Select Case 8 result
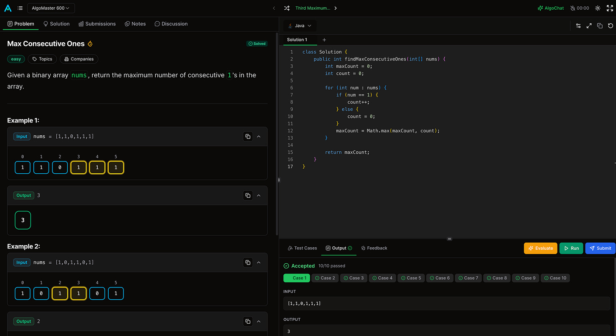 [x=497, y=278]
